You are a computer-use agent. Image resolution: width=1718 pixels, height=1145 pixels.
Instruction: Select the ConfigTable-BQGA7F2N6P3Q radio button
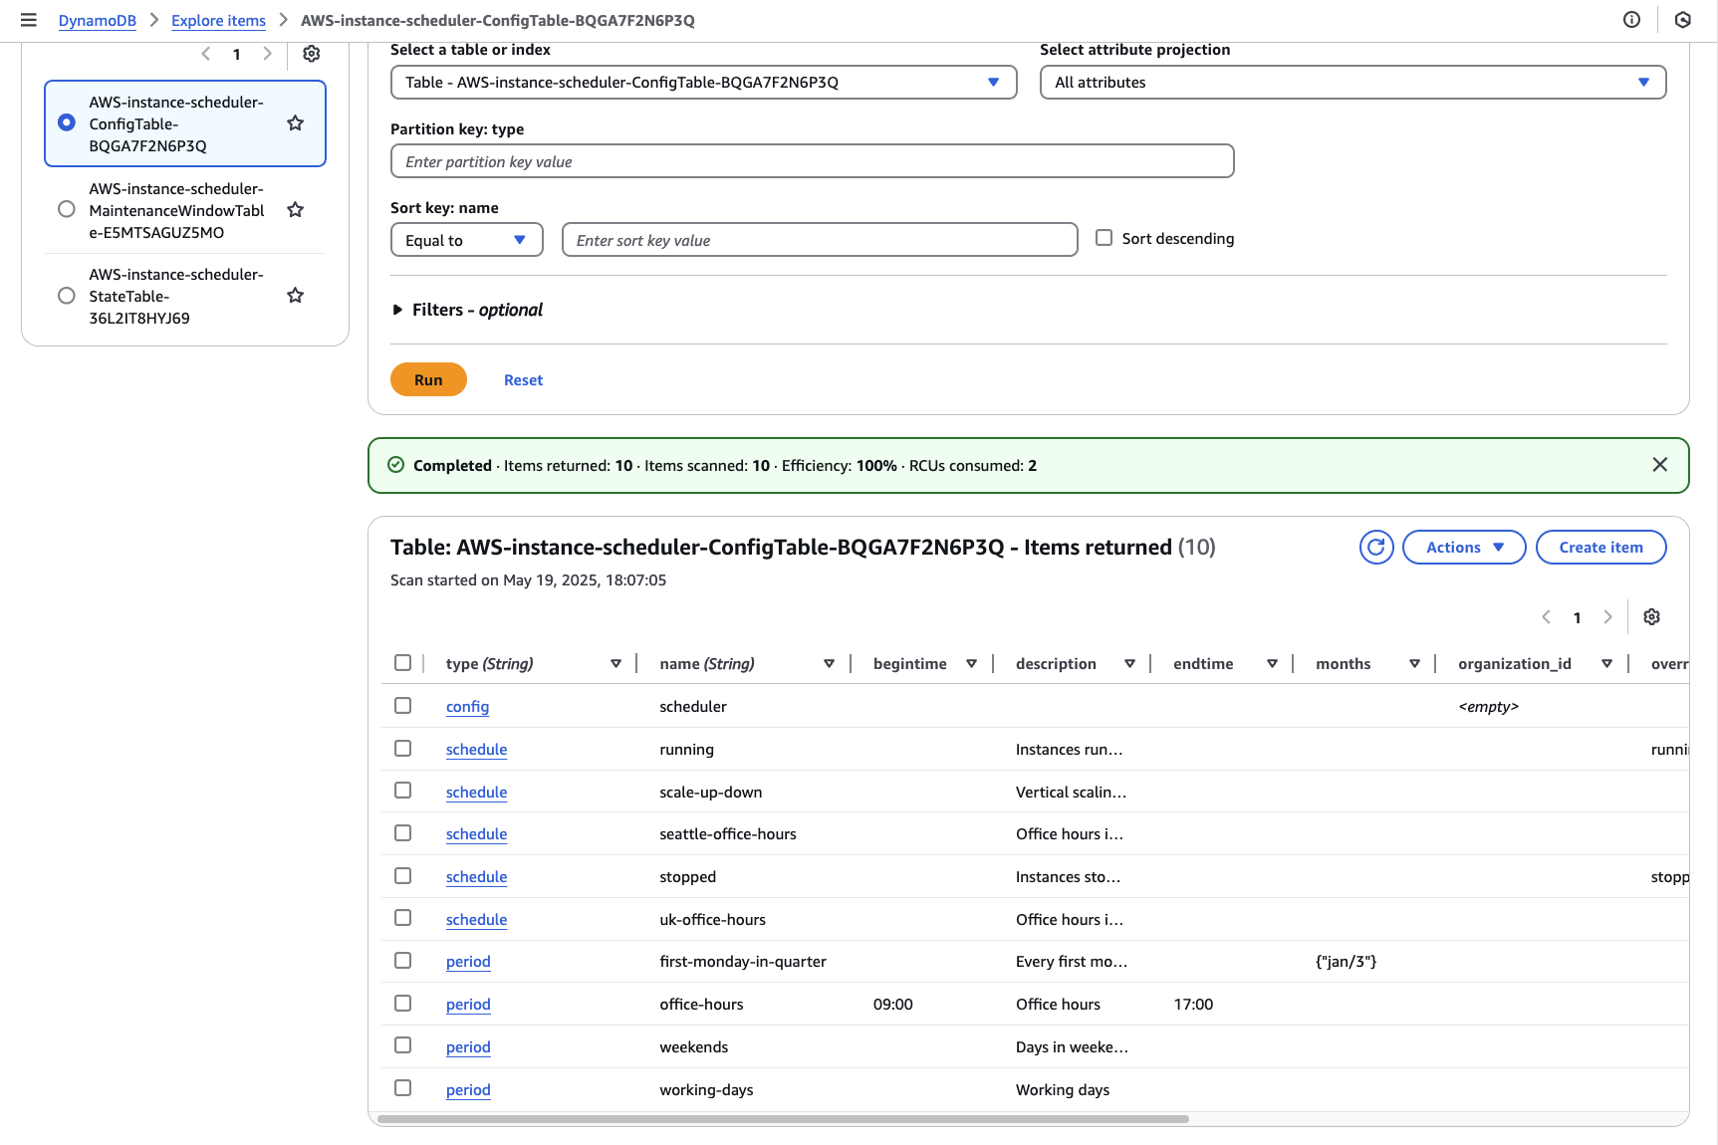[67, 122]
